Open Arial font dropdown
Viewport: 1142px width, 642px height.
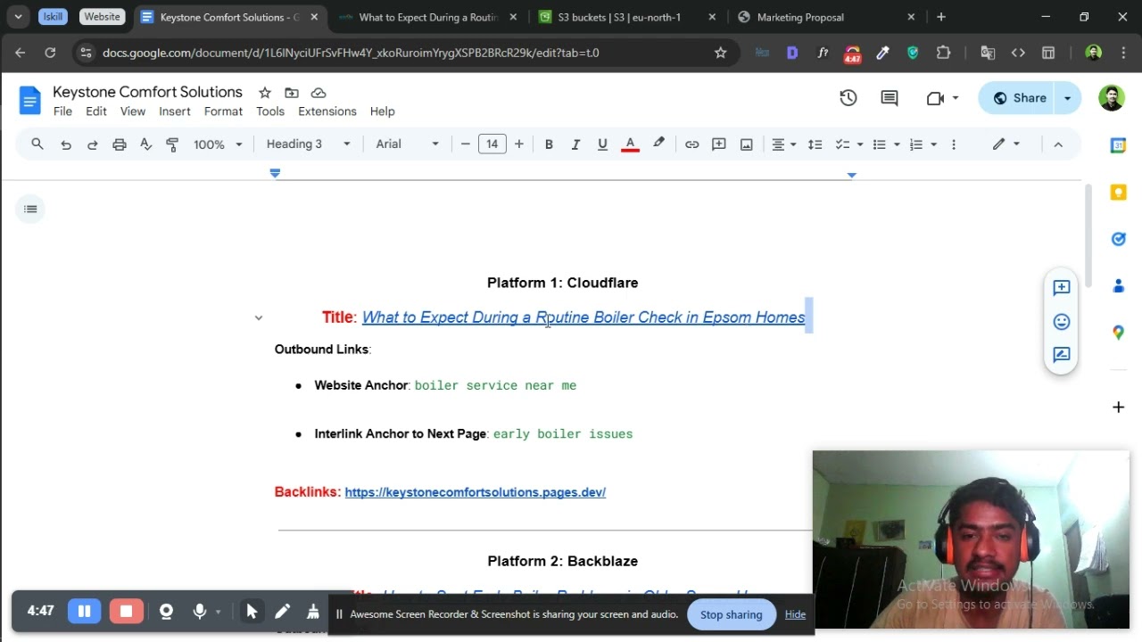click(408, 144)
